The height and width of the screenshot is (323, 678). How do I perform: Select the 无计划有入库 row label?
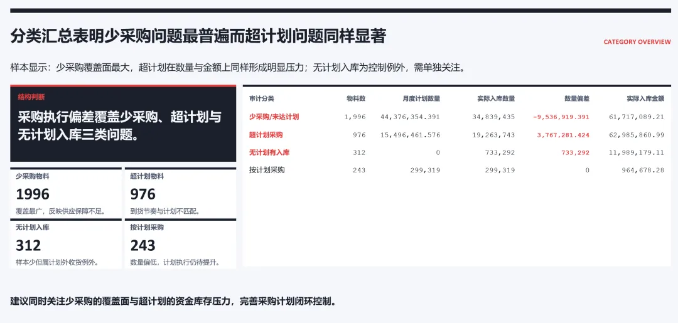(x=270, y=152)
